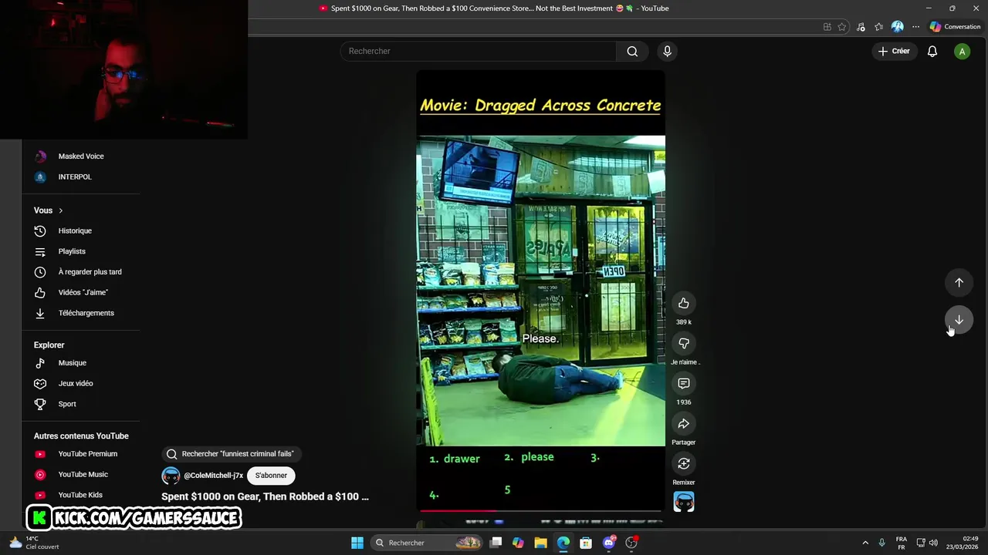
Task: Open YouTube notifications bell
Action: [x=932, y=51]
